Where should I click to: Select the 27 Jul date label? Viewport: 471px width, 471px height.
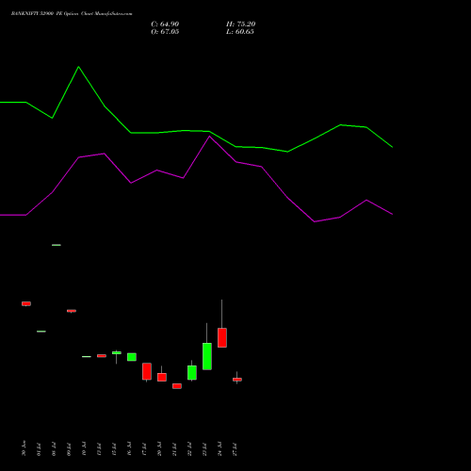point(235,449)
